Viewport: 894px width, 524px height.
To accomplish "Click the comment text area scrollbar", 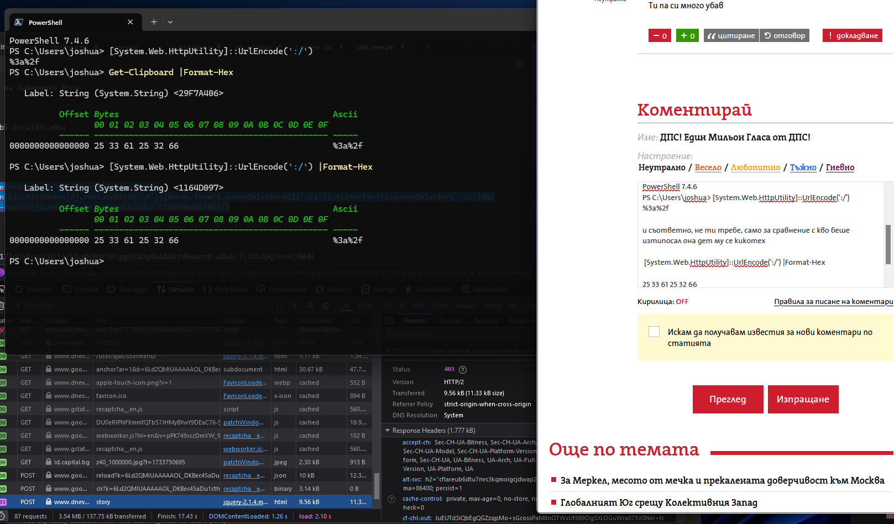I will point(888,244).
